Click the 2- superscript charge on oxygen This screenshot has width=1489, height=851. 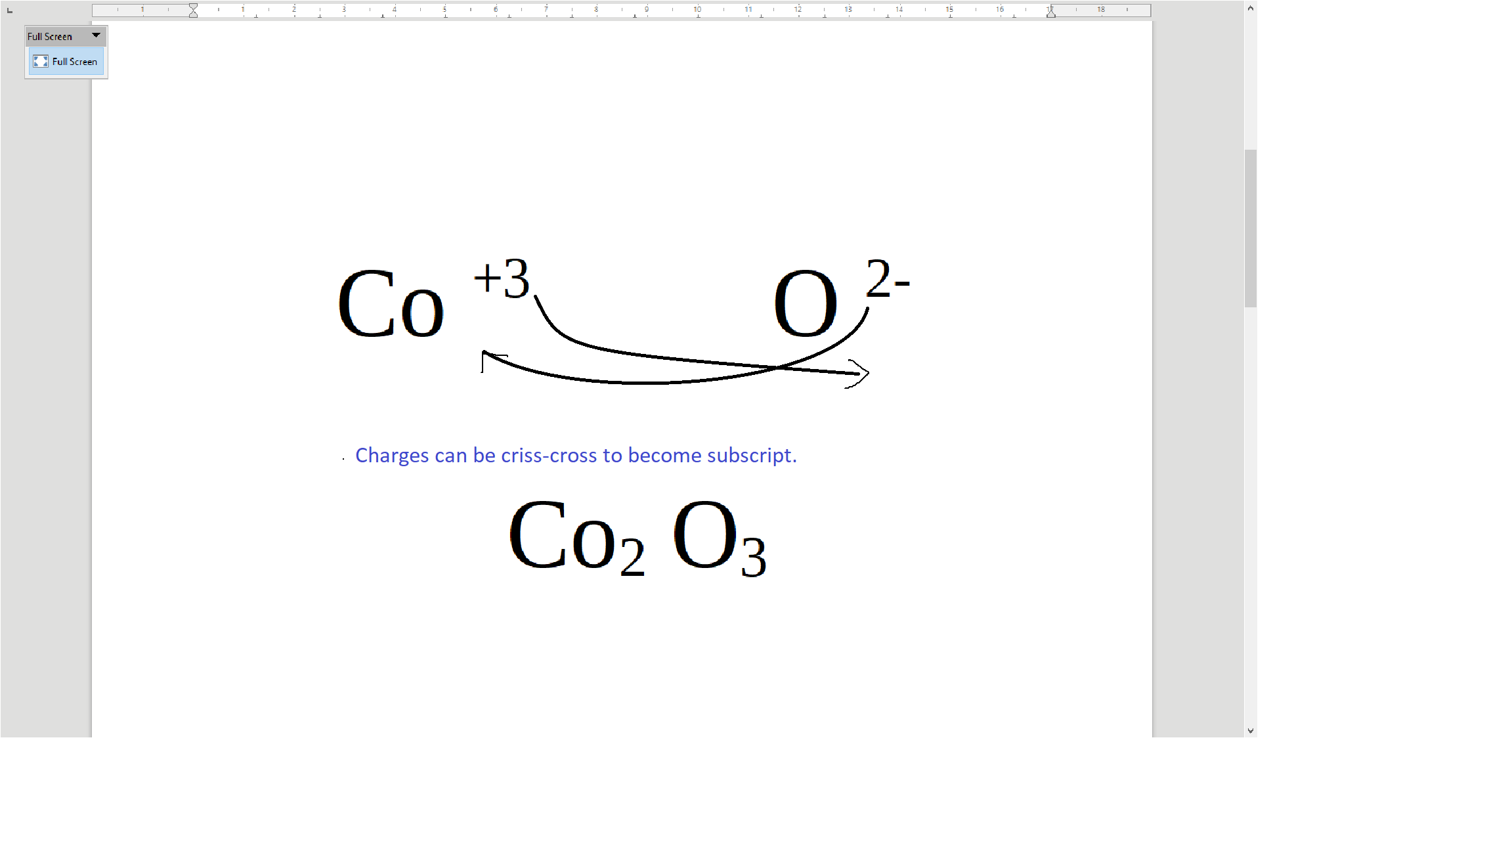[x=886, y=278]
